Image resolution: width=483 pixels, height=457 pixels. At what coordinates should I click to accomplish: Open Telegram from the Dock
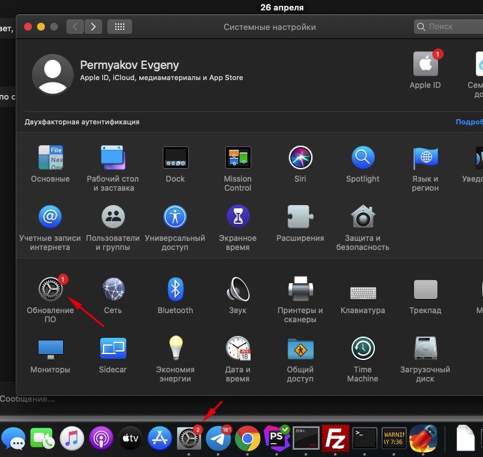pyautogui.click(x=218, y=439)
